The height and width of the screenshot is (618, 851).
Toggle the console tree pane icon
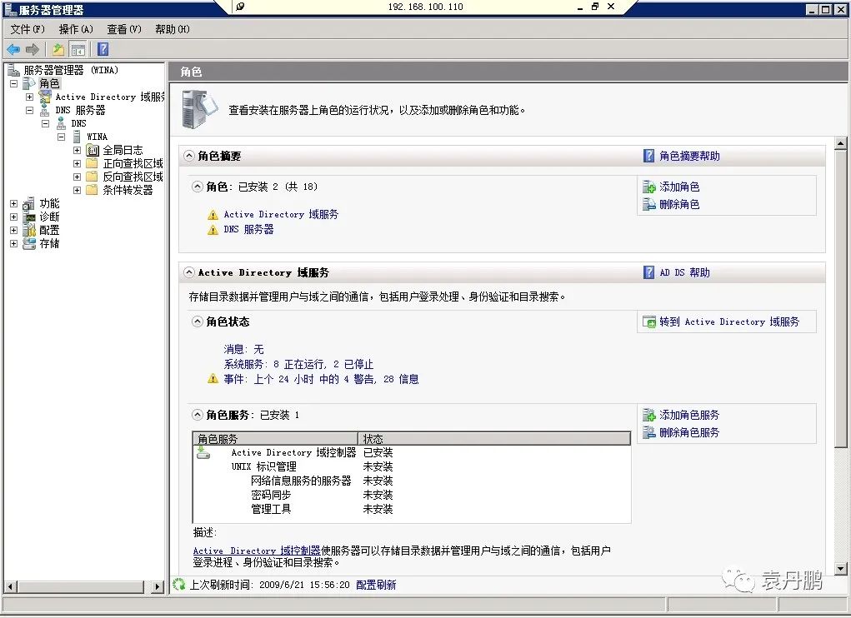78,50
